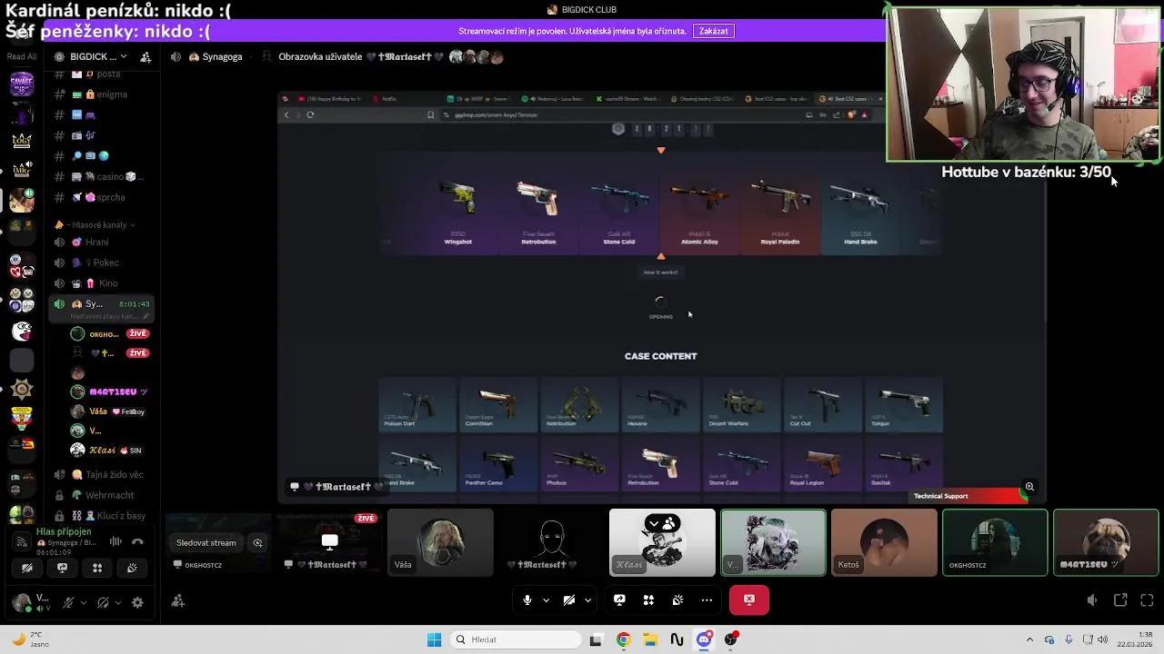Click Read All above the server list
The height and width of the screenshot is (654, 1164).
[x=22, y=56]
